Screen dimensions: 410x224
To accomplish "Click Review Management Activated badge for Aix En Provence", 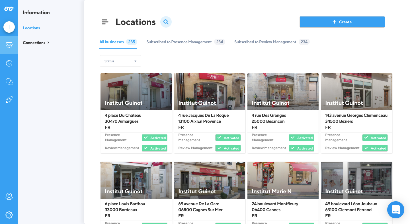I will click(x=228, y=148).
